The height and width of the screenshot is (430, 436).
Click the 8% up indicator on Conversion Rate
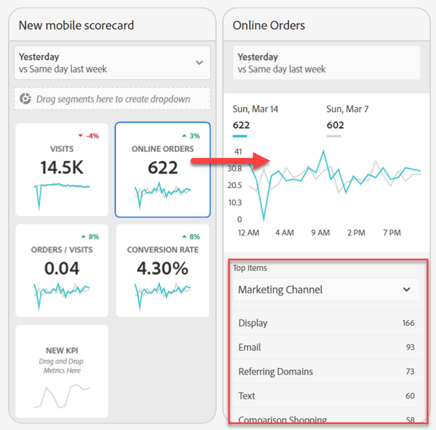[191, 237]
